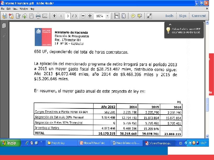Screen dimensions: 214x160
Task: Click the third quick launch icon
Action: 36,143
